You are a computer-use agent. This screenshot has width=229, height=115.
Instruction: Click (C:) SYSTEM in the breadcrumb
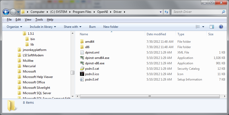(x=58, y=12)
